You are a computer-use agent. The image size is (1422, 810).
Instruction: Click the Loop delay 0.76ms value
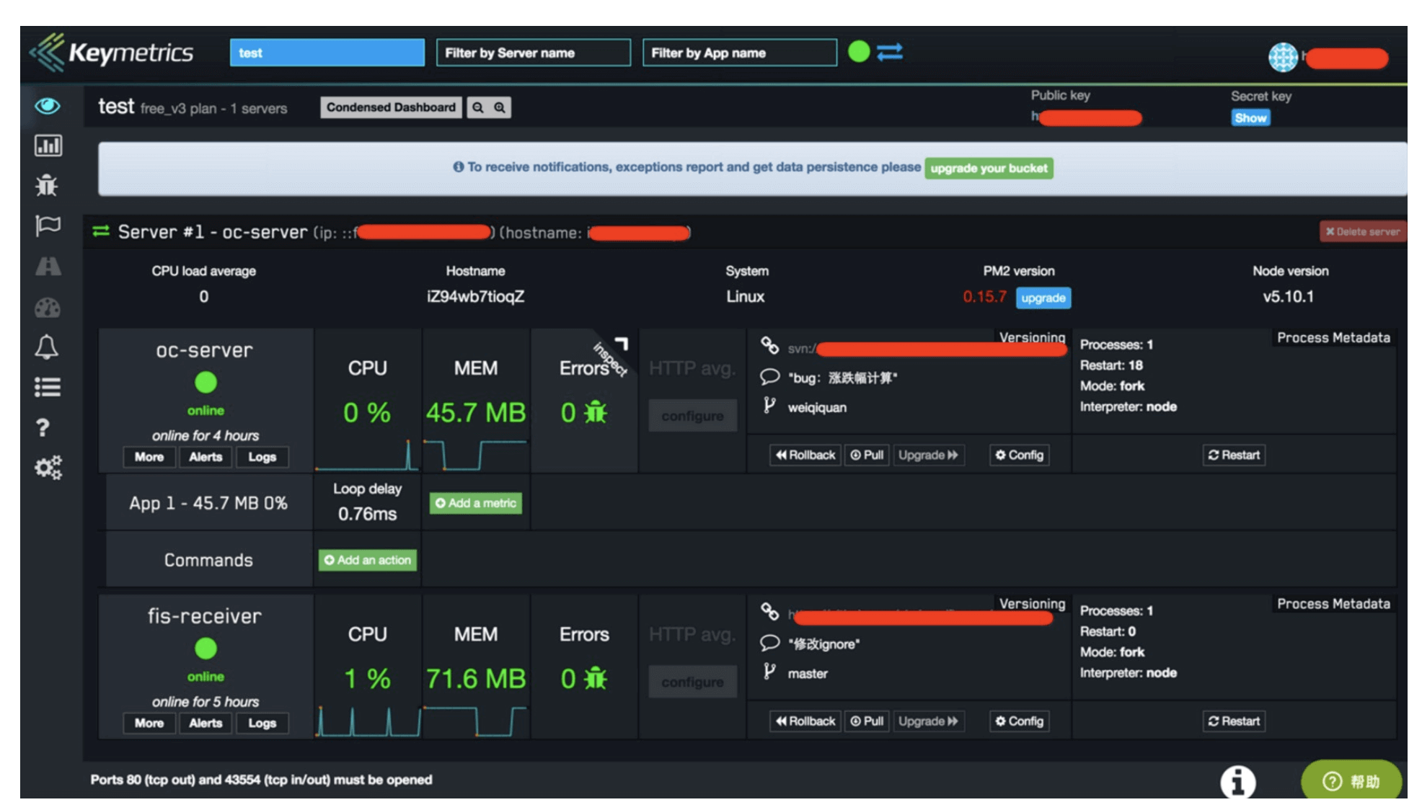[x=368, y=514]
